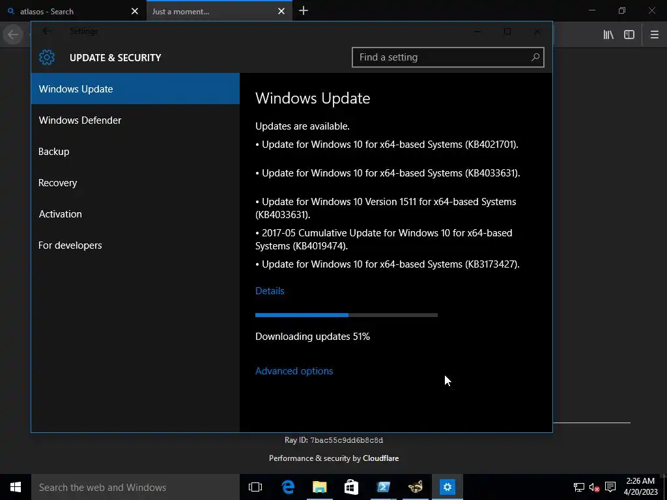Go to the Recovery section
Viewport: 667px width, 500px height.
[x=135, y=183]
